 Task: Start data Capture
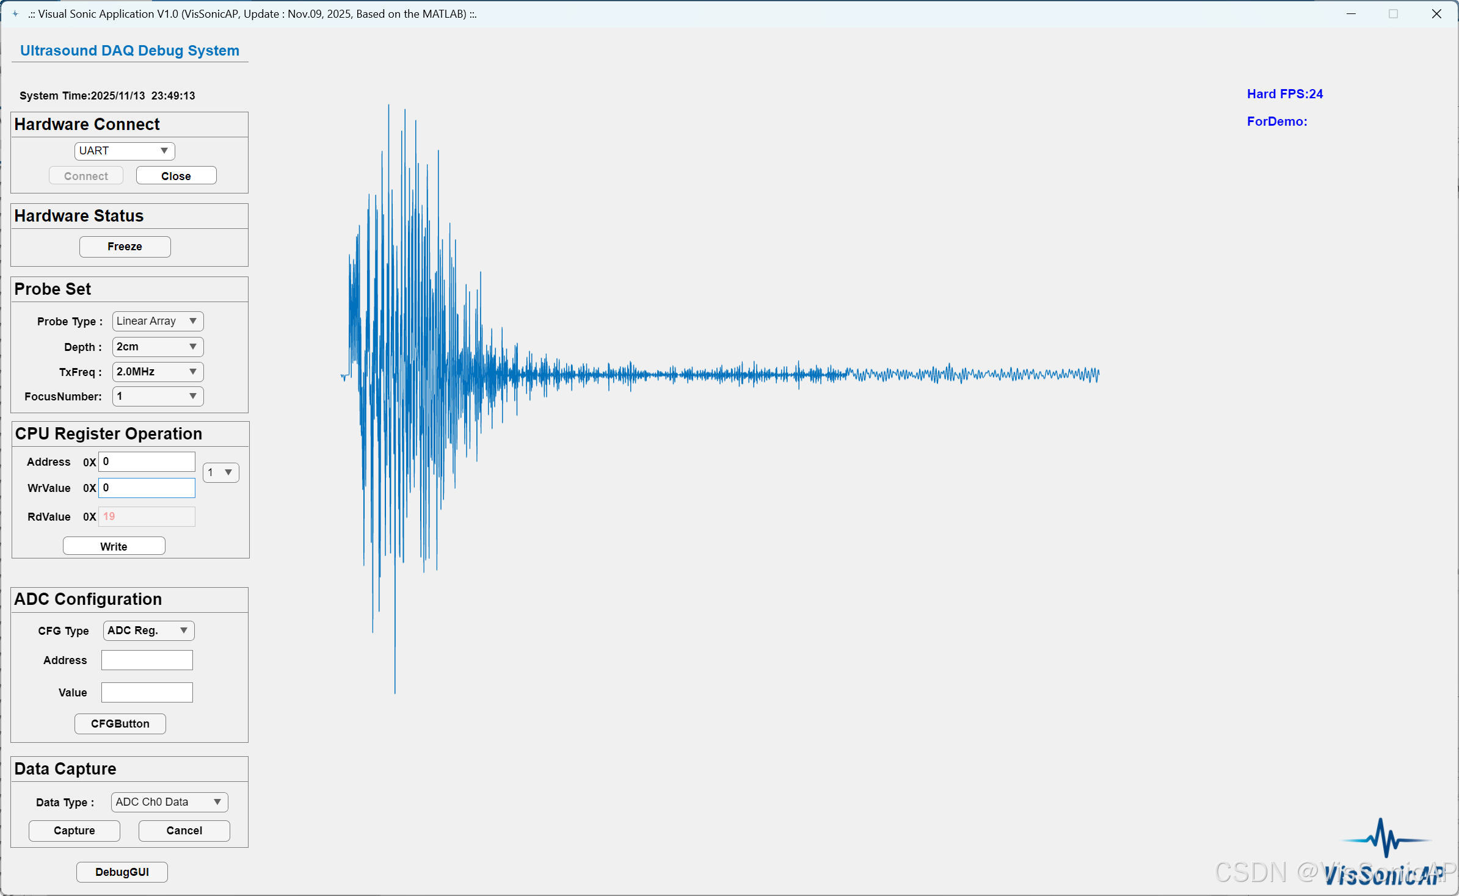click(x=75, y=831)
